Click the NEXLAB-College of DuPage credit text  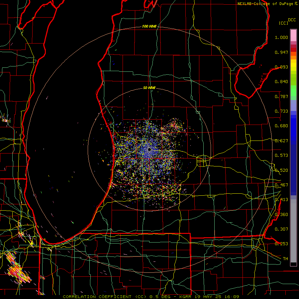coord(265,4)
